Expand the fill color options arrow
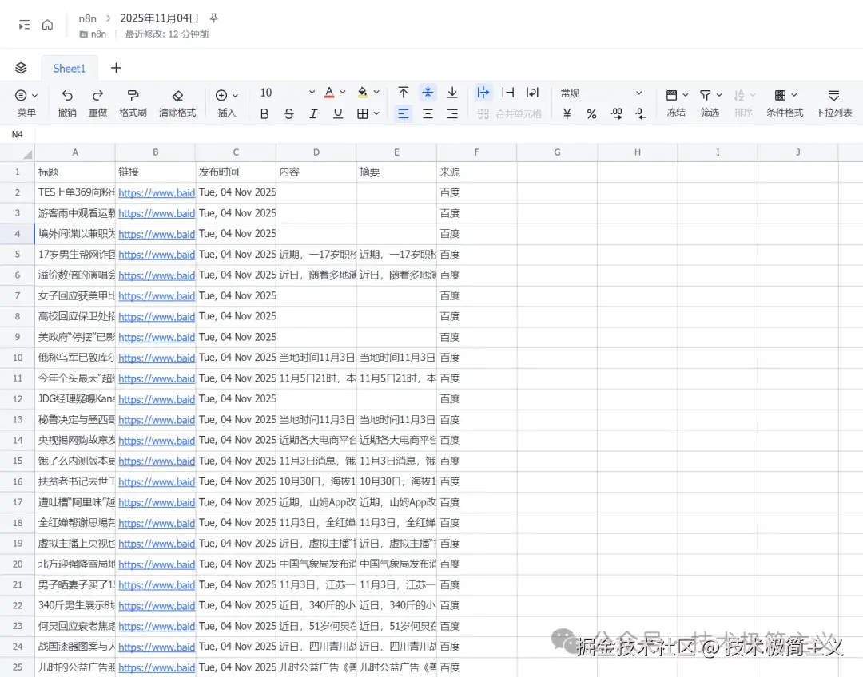Image resolution: width=863 pixels, height=677 pixels. [376, 93]
